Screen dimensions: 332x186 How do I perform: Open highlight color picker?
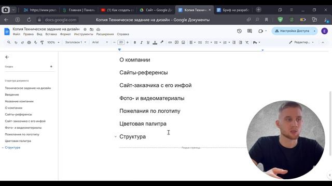pyautogui.click(x=162, y=42)
